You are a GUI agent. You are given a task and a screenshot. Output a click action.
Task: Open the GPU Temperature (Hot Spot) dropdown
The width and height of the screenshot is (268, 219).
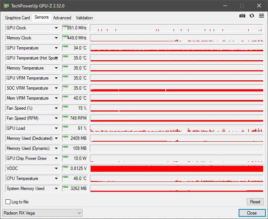pos(32,58)
